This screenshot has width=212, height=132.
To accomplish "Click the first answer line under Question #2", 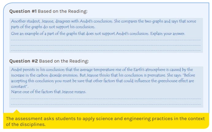I will point(106,99).
